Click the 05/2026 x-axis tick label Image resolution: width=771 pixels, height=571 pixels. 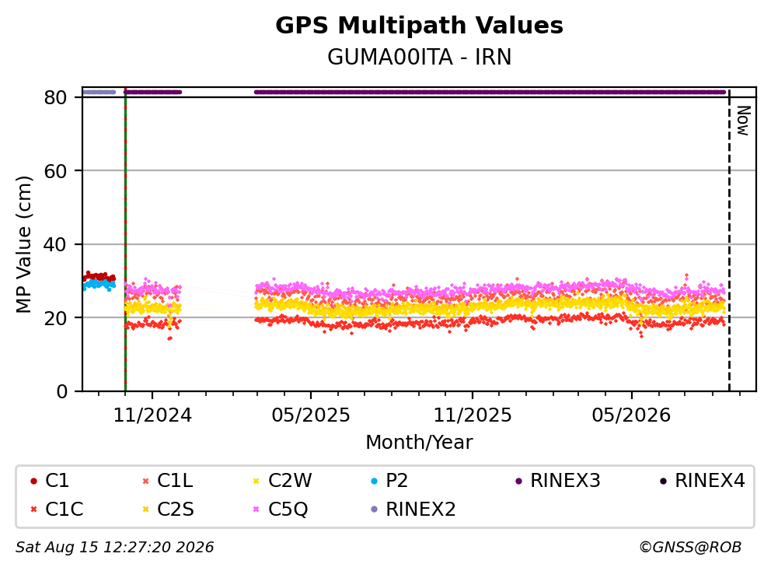tap(631, 415)
